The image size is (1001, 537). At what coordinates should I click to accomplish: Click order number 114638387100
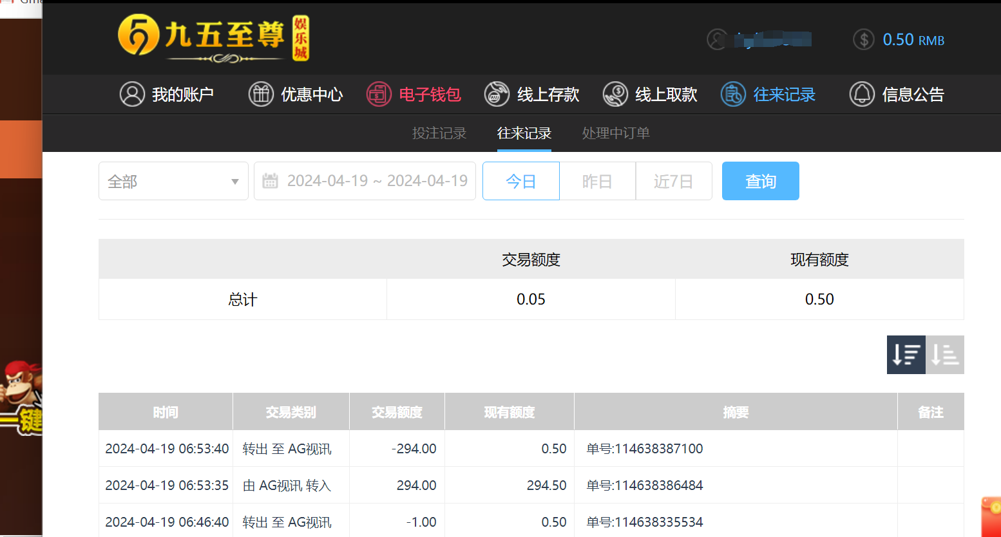(645, 449)
